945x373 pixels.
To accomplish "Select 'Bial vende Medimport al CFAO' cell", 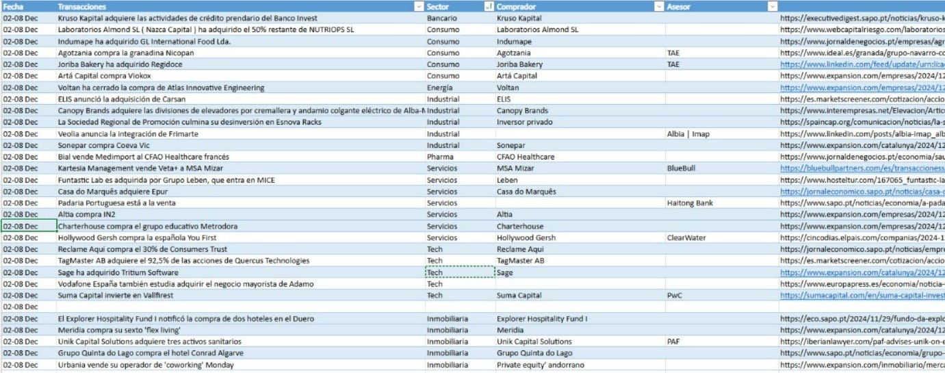I will [240, 157].
